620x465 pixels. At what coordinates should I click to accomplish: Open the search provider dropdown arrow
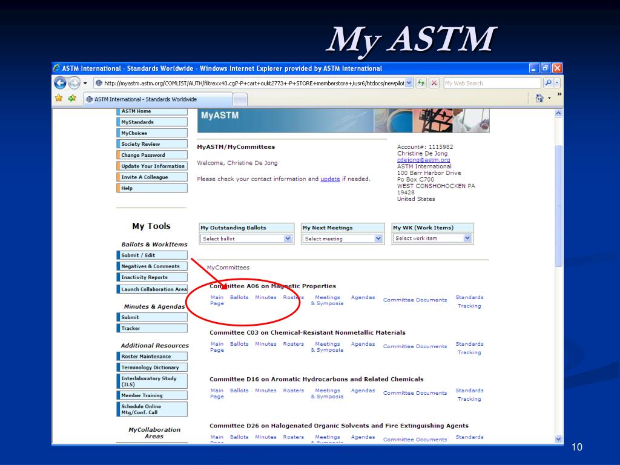(557, 83)
